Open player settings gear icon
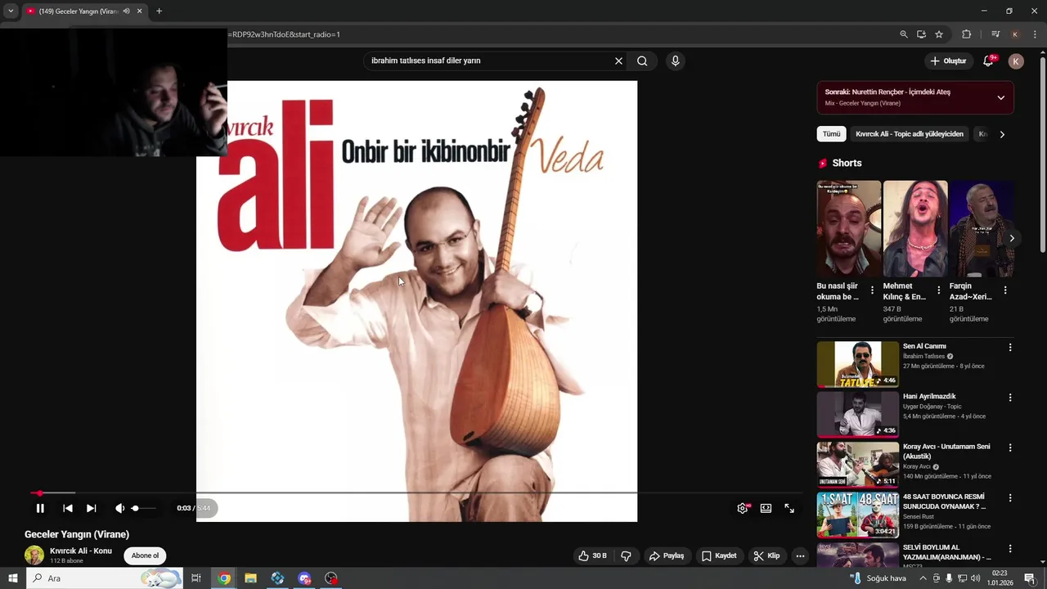Screen dimensions: 1047x589 (x=743, y=508)
